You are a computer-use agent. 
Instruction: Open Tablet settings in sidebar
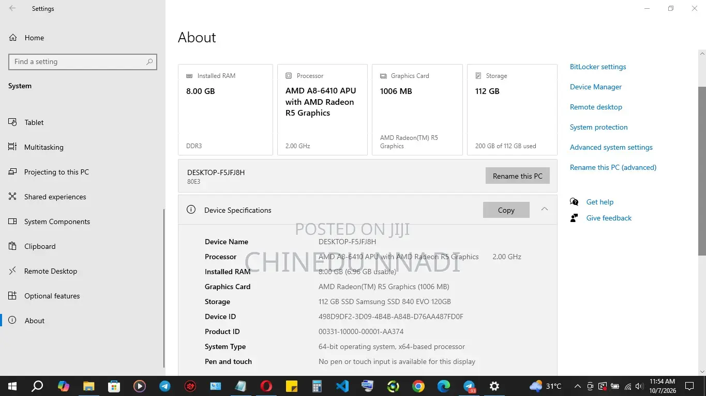34,122
